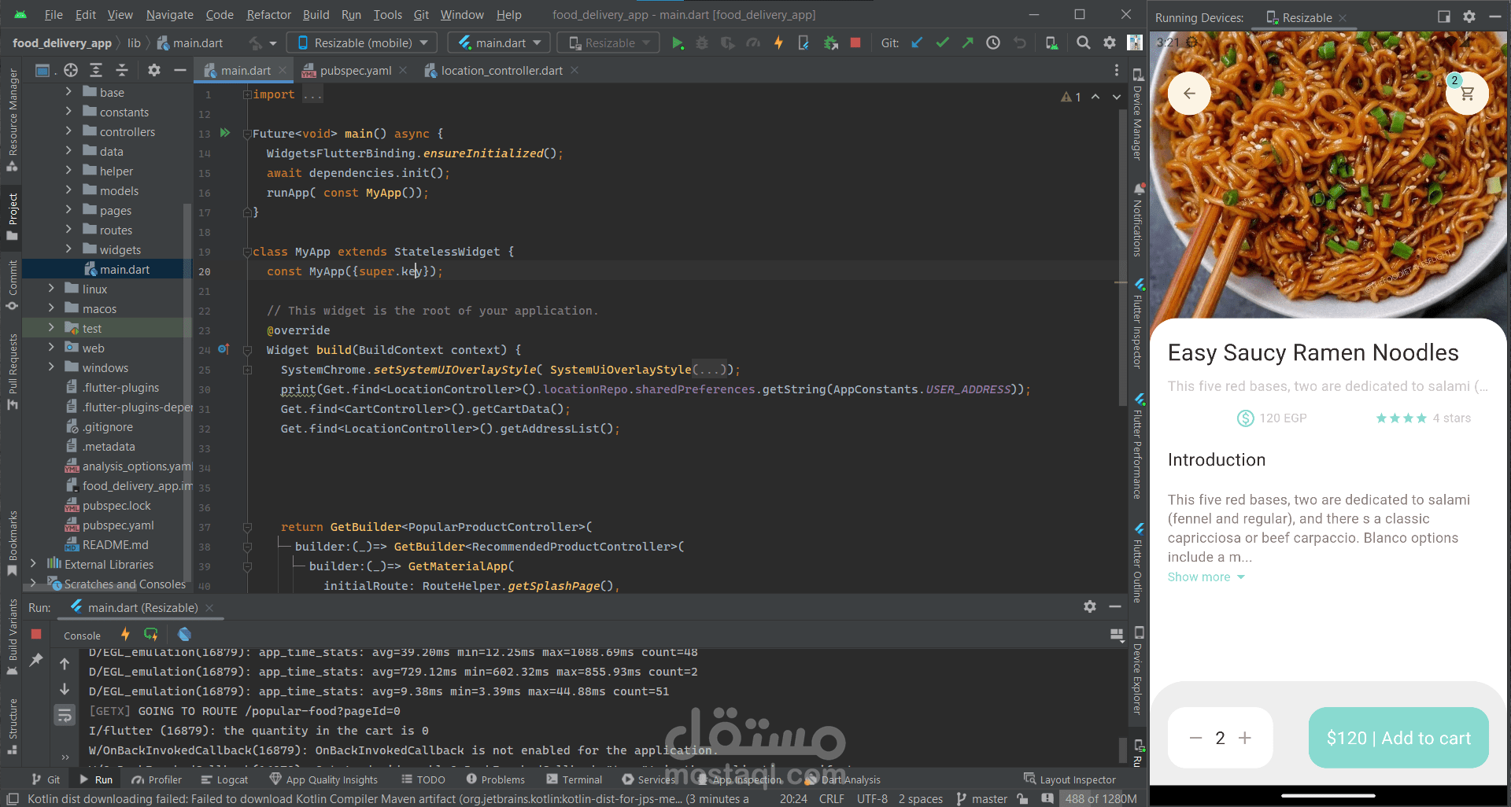Image resolution: width=1511 pixels, height=807 pixels.
Task: Click memory indicator 488 of 1280M
Action: (1100, 799)
